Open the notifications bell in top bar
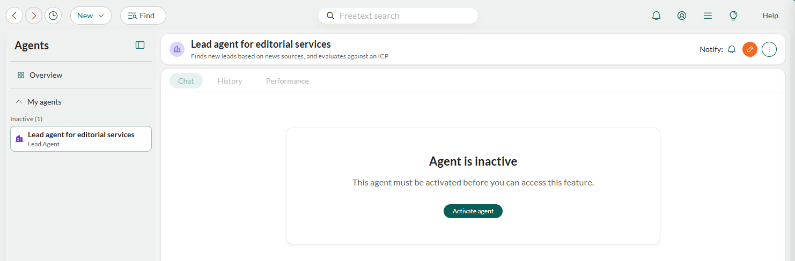795x261 pixels. [656, 16]
